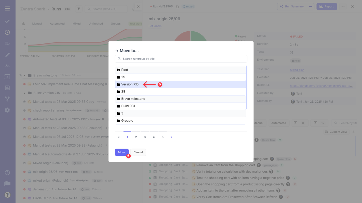Open the Mixed plan link under Test Plan
The height and width of the screenshot is (203, 362).
(x=297, y=70)
